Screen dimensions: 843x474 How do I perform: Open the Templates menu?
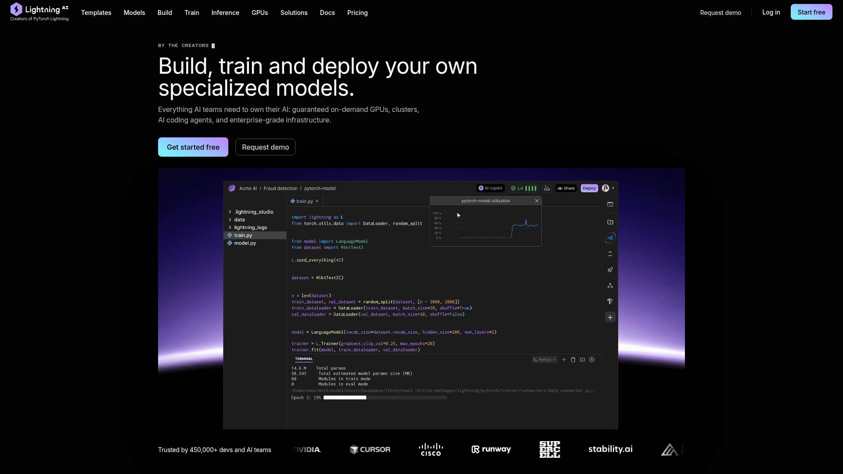96,13
